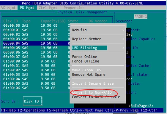Screen dimensions: 167x114
Task: Select disk row 00:00:07 SAS
Action: (36, 57)
